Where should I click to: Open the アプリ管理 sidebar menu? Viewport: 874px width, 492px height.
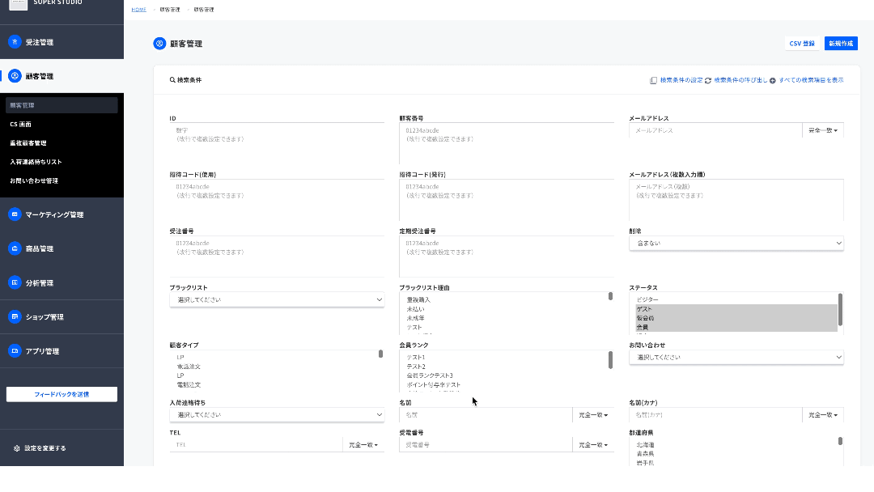tap(62, 351)
